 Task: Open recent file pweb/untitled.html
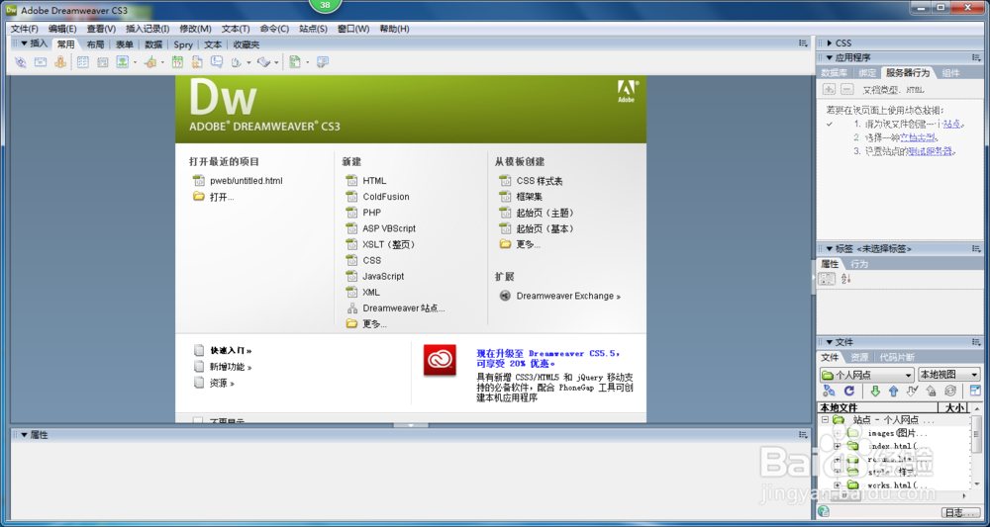click(247, 180)
